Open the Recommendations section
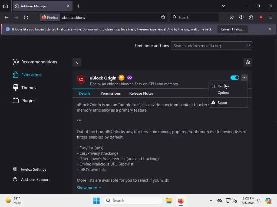This screenshot has height=207, width=277. tap(35, 62)
